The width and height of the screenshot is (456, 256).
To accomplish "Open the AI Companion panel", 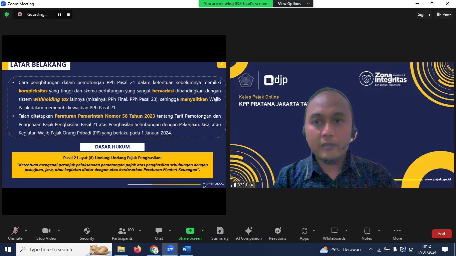I will click(249, 233).
